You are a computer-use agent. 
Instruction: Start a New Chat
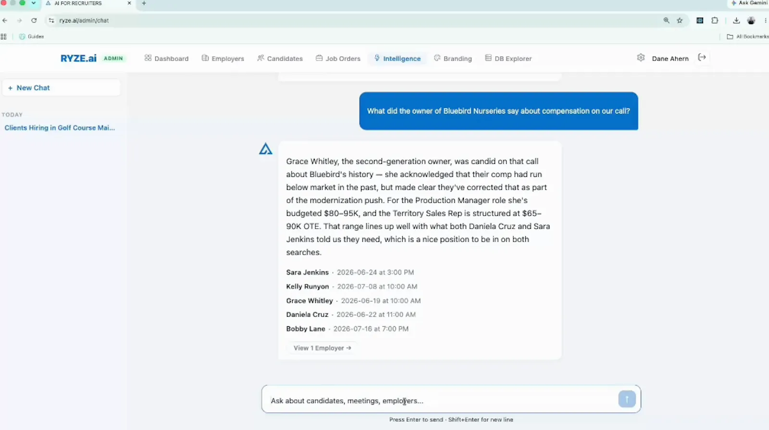[x=61, y=88]
